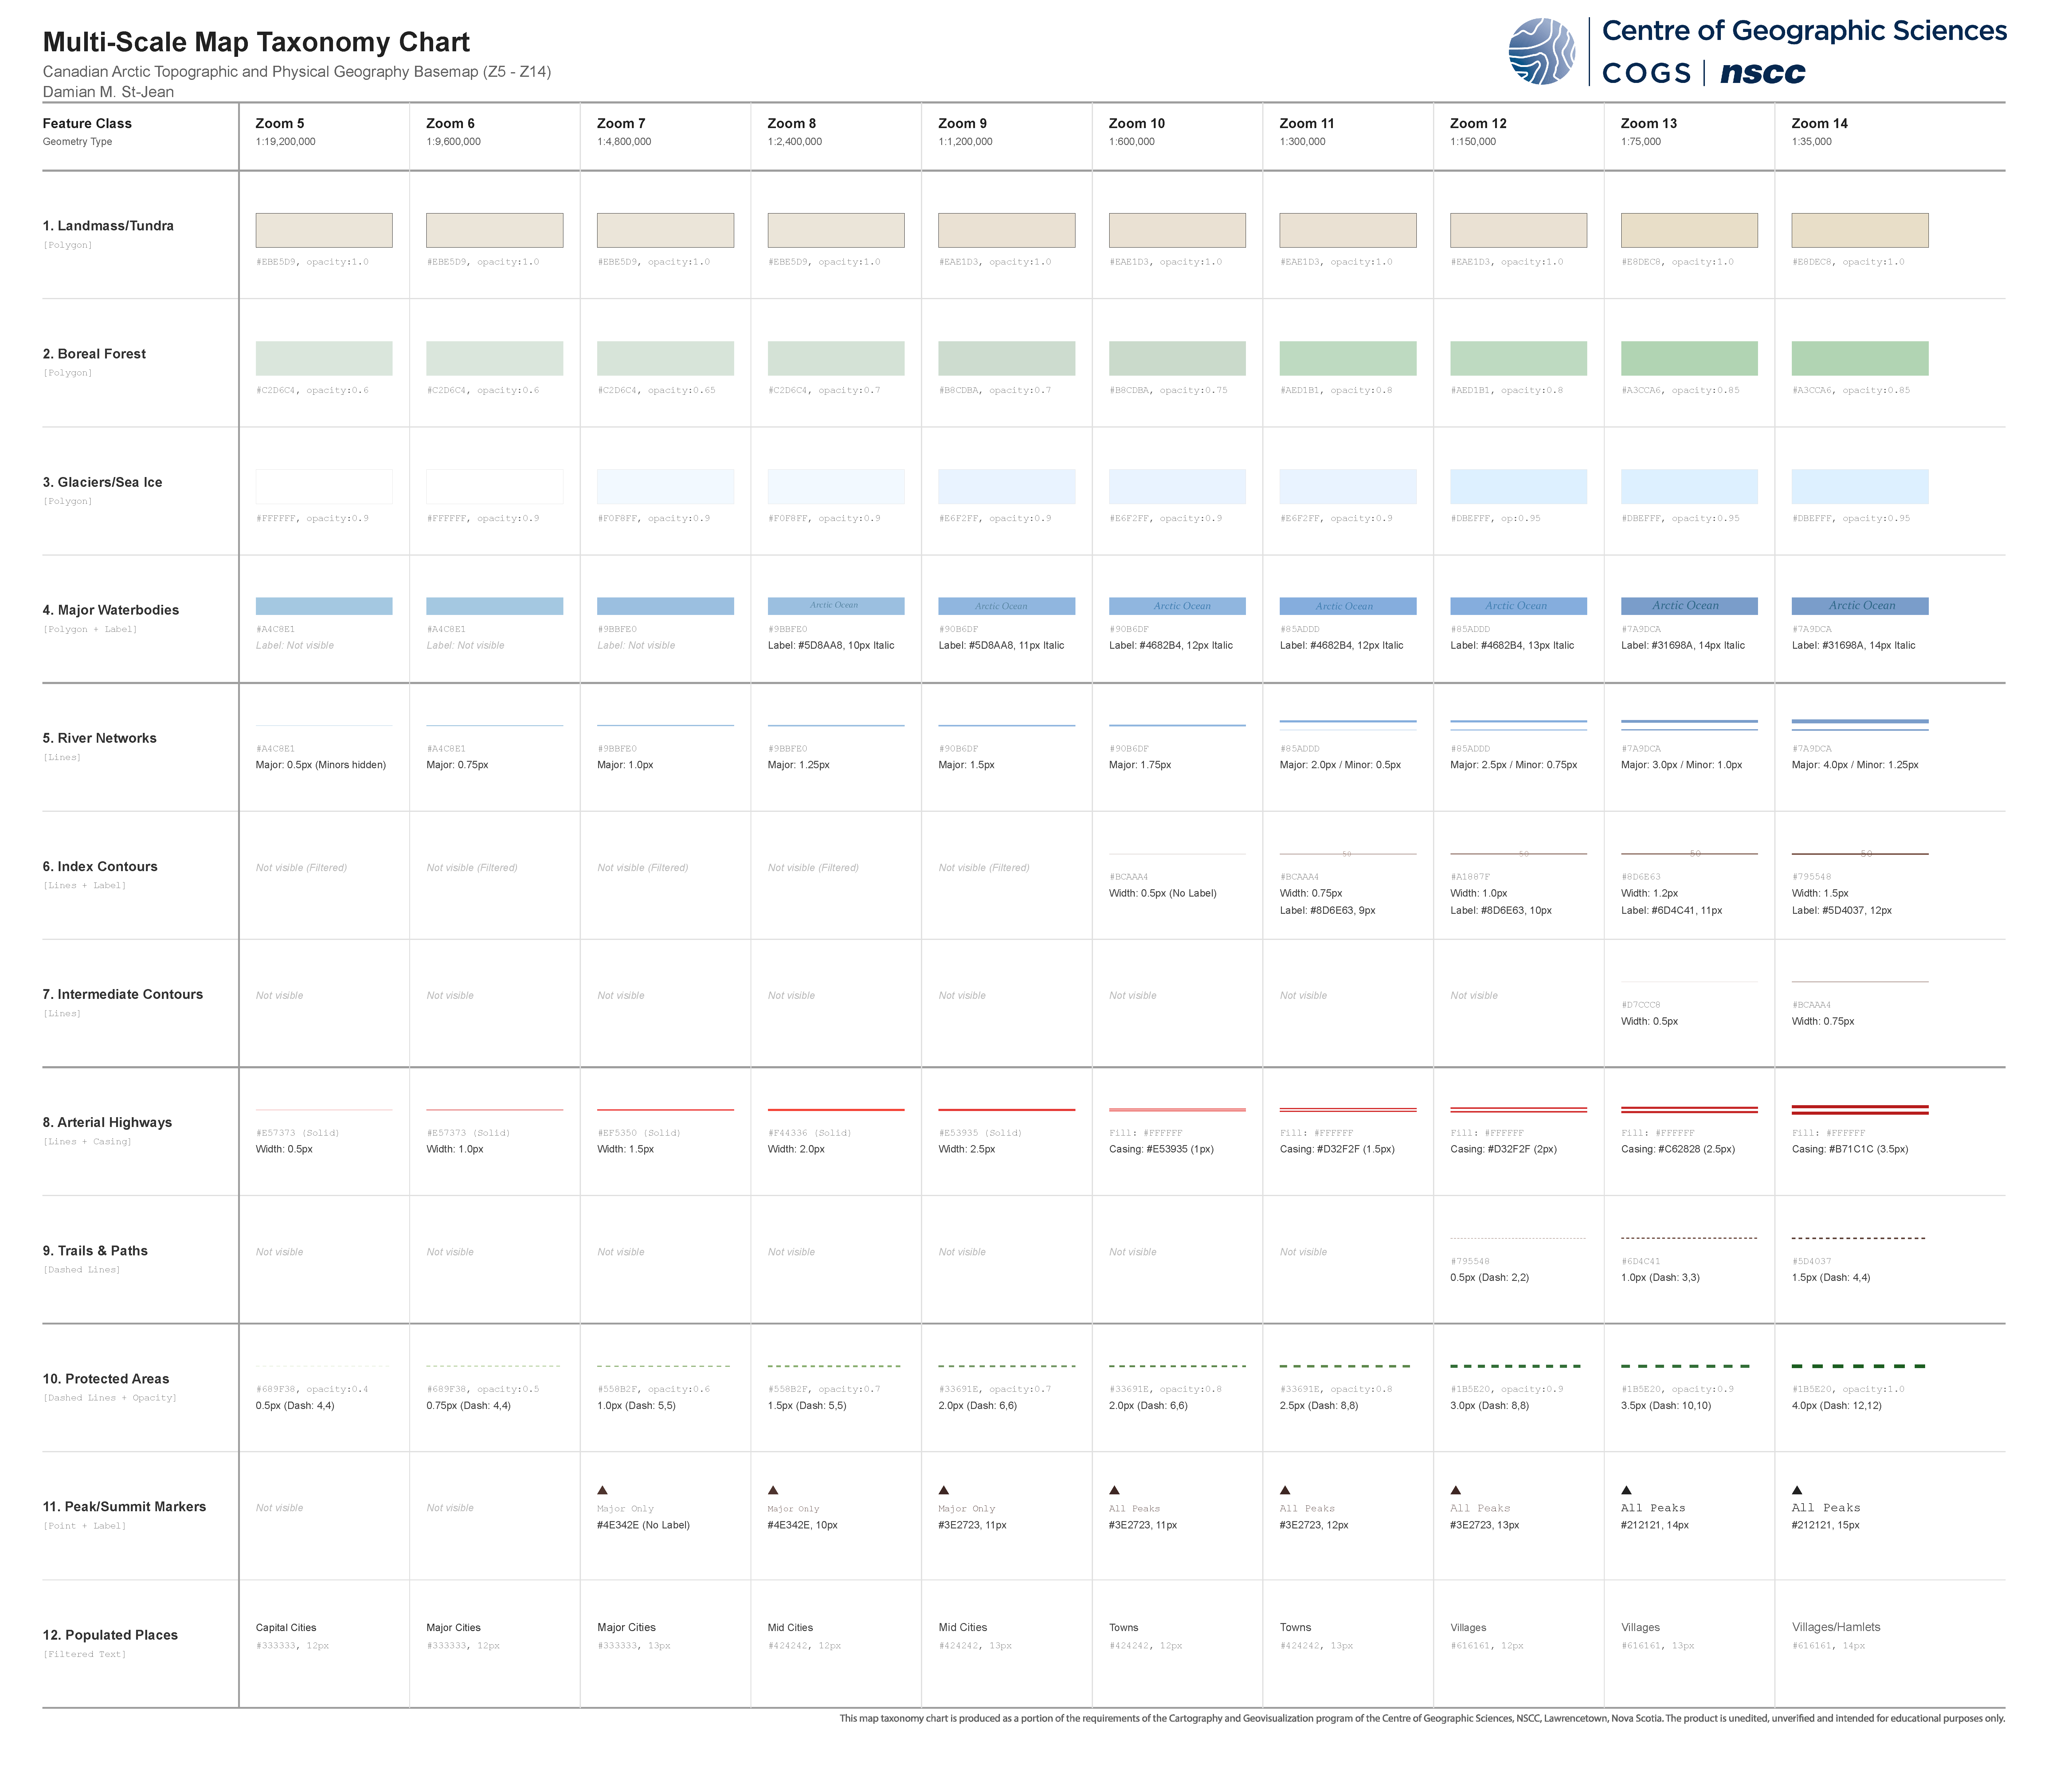Click the Multi-Scale Map Taxonomy Chart title

coord(256,42)
